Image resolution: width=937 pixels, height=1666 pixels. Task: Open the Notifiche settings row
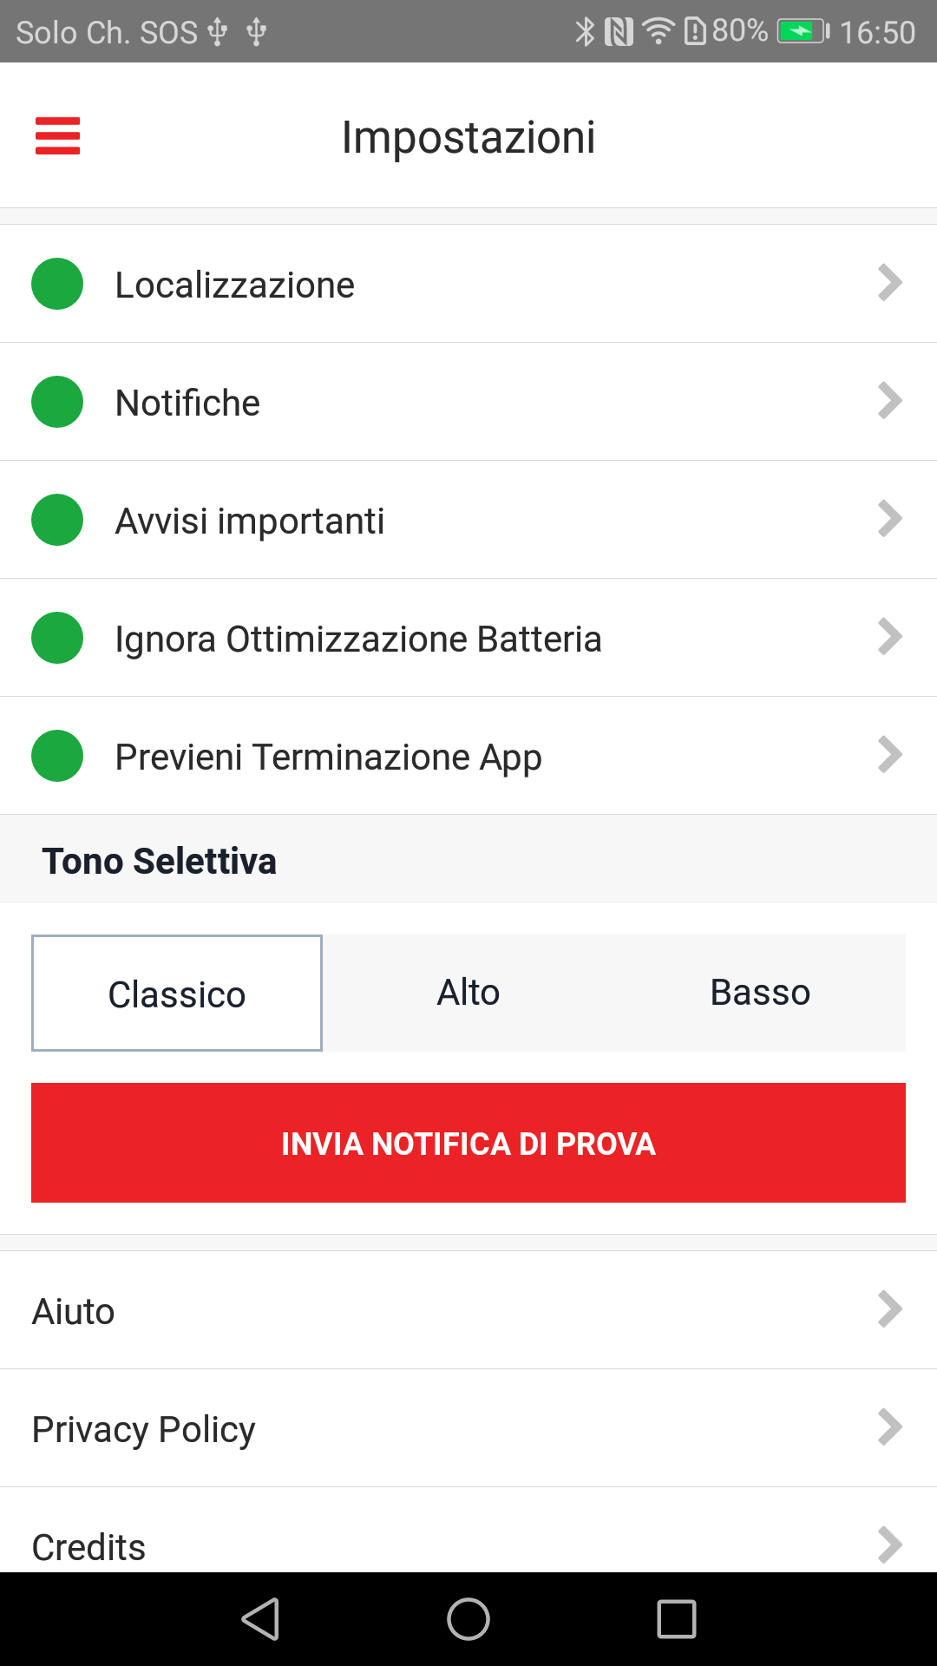(x=468, y=402)
